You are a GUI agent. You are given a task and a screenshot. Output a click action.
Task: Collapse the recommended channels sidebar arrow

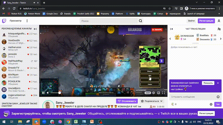tap(35, 29)
